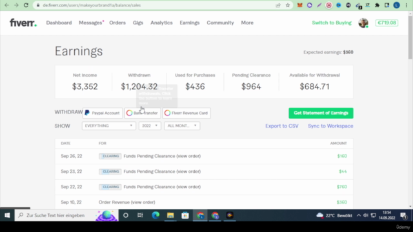
Task: Open the Fiverr user profile avatar
Action: (x=363, y=23)
